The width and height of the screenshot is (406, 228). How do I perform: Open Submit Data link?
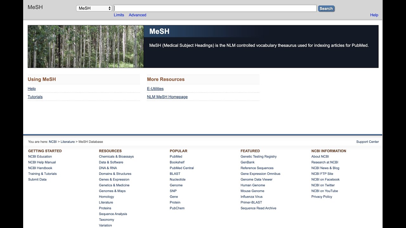(x=37, y=179)
